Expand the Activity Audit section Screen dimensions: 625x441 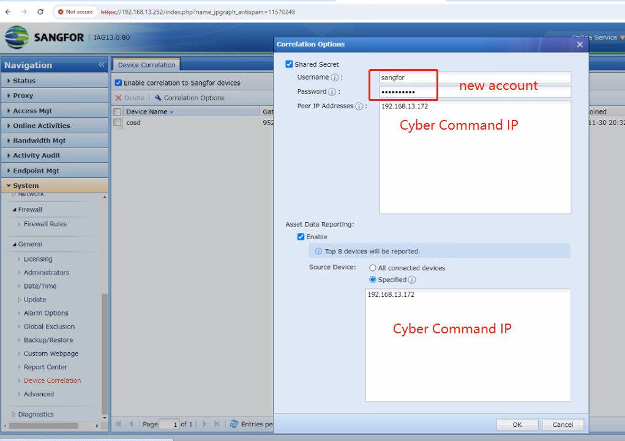[54, 155]
